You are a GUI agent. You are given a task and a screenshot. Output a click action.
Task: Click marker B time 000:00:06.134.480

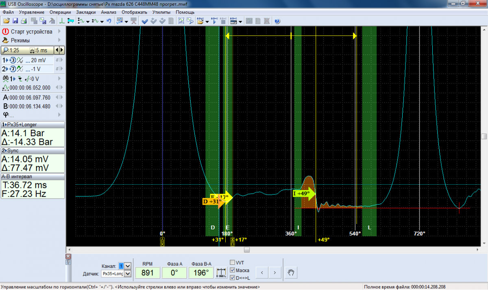[30, 106]
